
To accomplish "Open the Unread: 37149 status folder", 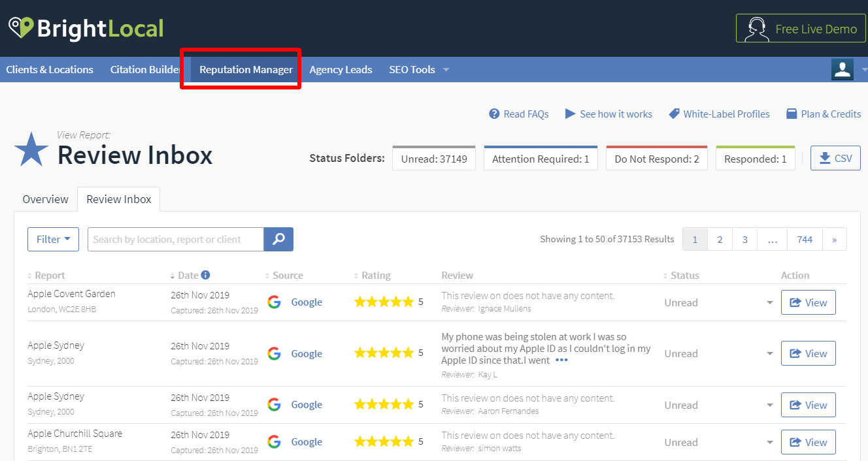I will (x=434, y=158).
